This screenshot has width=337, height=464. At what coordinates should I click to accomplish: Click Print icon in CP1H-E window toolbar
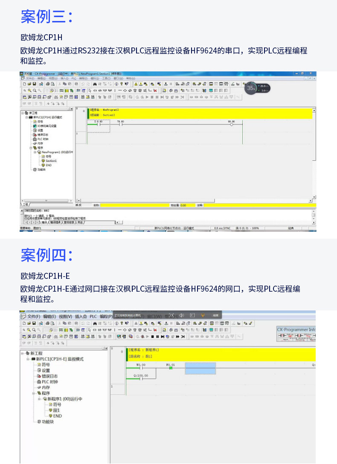(48, 323)
